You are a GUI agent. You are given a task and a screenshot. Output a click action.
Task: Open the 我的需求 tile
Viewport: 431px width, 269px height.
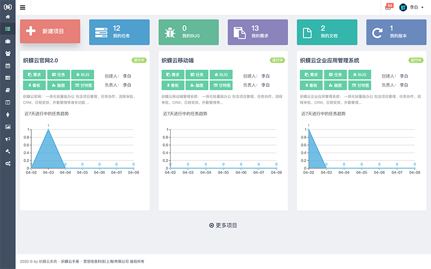[258, 32]
